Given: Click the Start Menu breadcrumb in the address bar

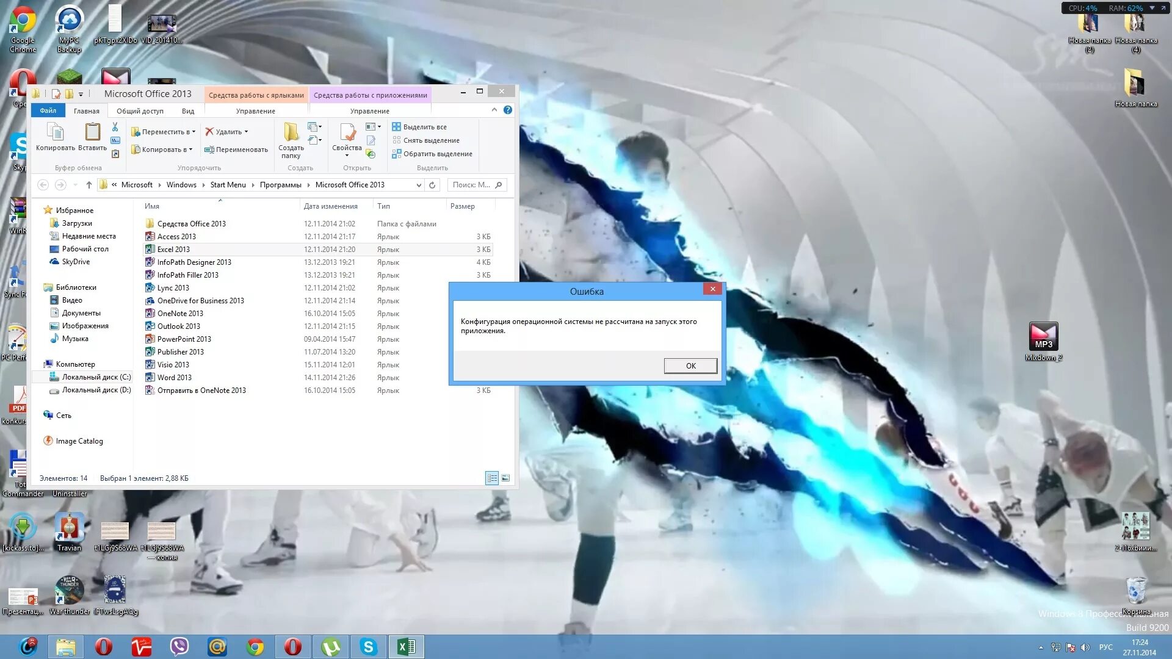Looking at the screenshot, I should 228,185.
